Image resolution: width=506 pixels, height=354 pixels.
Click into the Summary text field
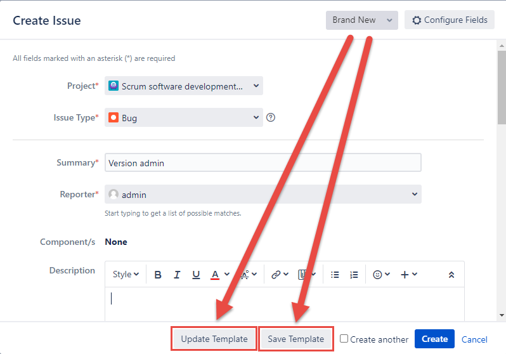pos(263,163)
